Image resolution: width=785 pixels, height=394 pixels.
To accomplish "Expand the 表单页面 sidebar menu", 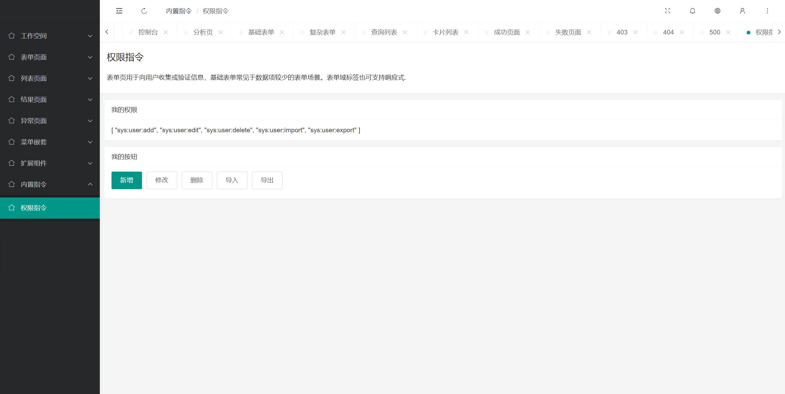I will point(50,57).
